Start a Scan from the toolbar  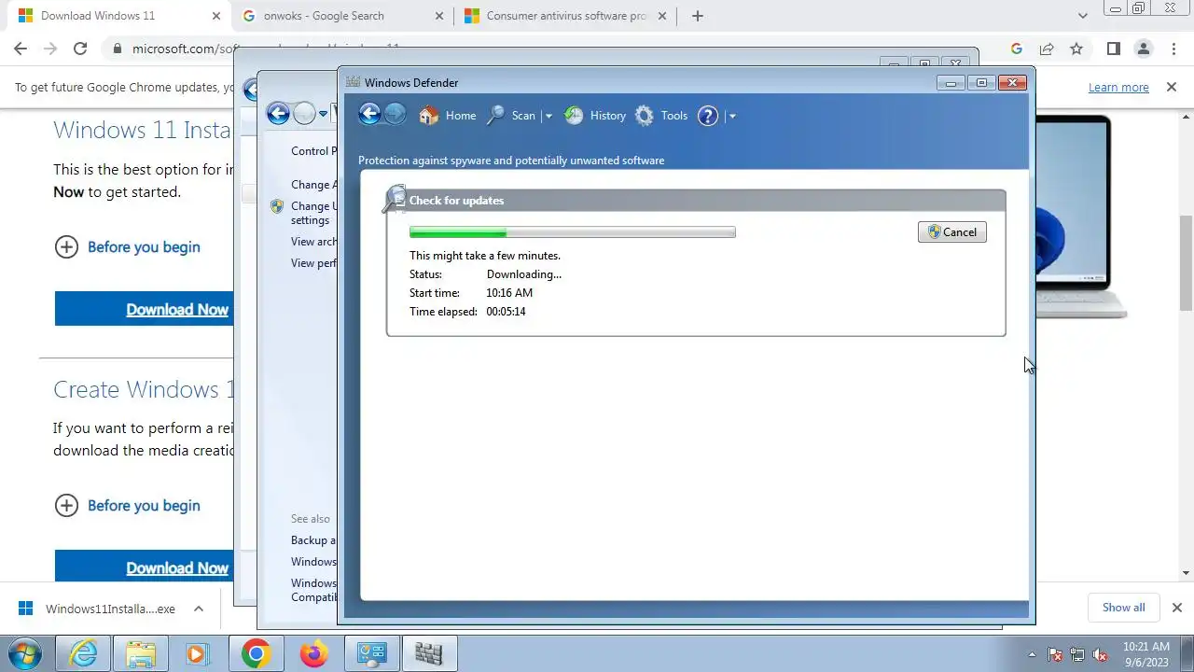(512, 116)
